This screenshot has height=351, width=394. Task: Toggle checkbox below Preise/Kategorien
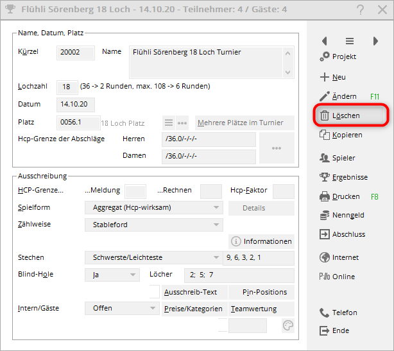pyautogui.click(x=223, y=325)
